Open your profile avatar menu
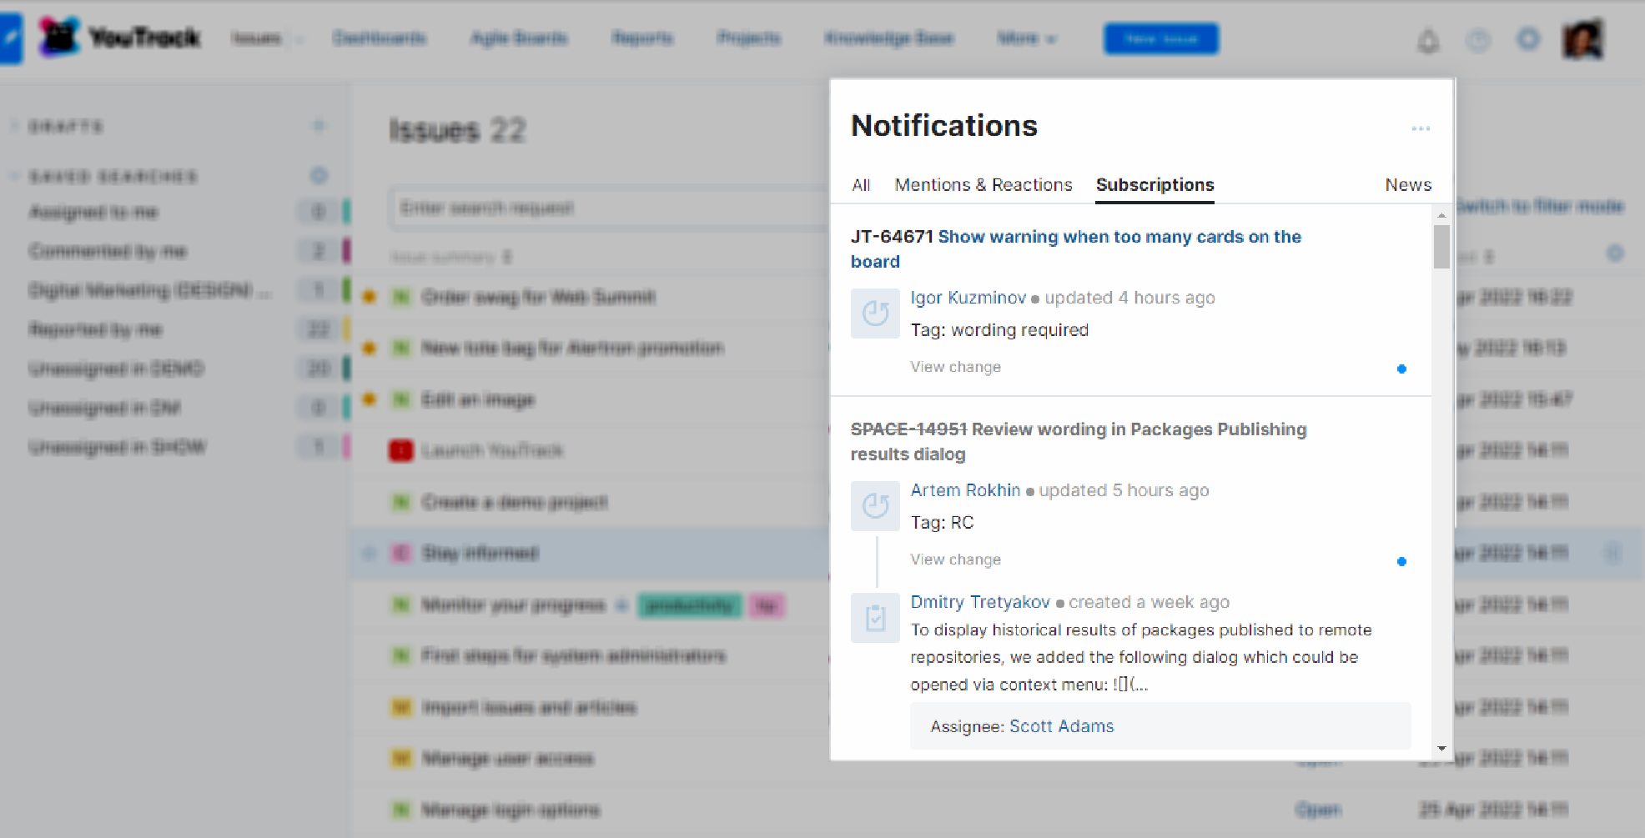 click(x=1582, y=38)
